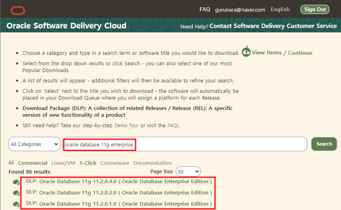
Task: Open the English language selector
Action: [x=280, y=9]
